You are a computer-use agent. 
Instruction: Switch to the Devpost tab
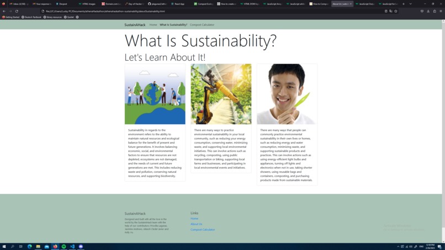pos(62,4)
